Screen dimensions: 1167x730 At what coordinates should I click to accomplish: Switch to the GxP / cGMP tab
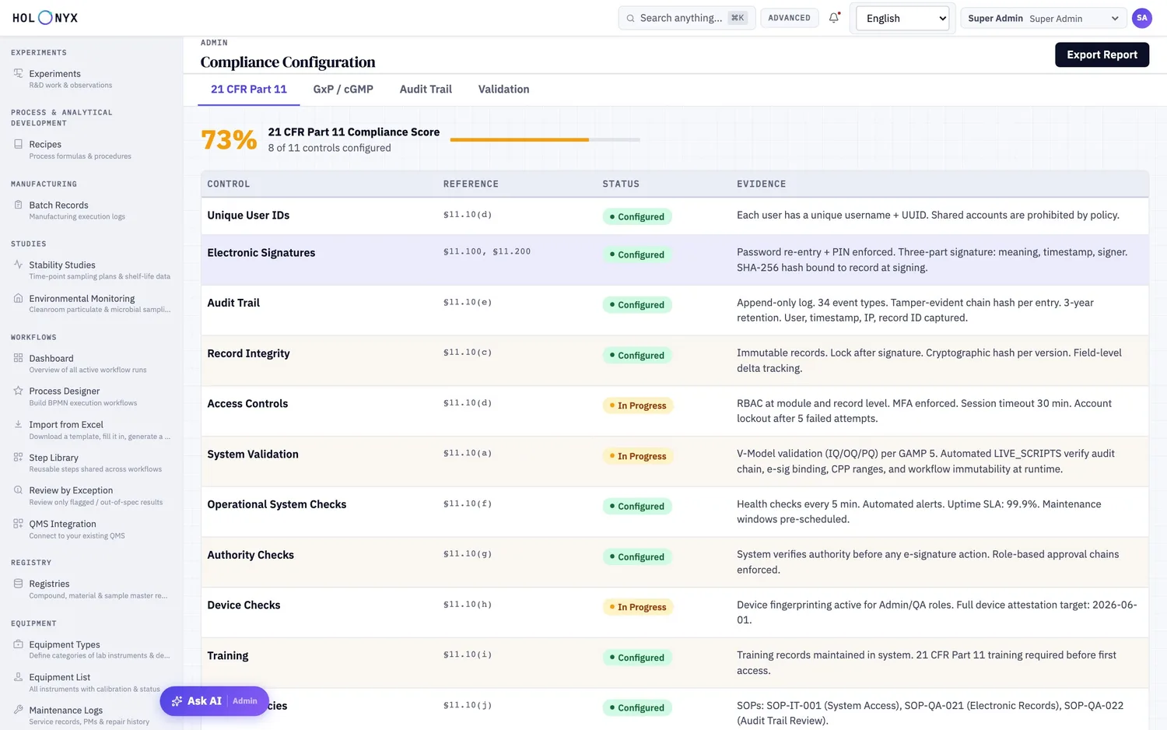point(343,89)
